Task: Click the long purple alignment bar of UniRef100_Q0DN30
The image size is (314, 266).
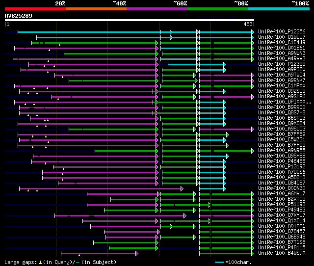Action: click(x=101, y=188)
